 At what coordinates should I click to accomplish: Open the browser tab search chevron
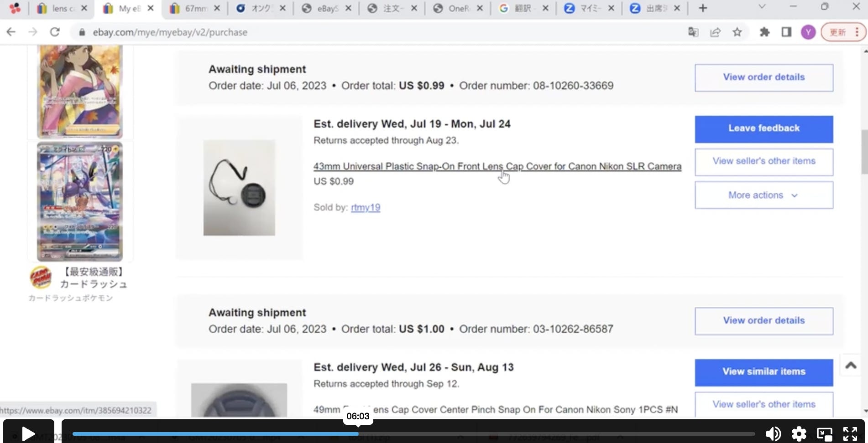(x=761, y=7)
